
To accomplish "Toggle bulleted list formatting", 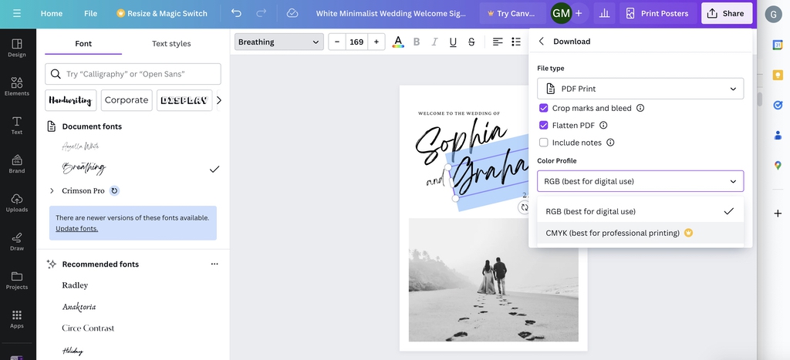I will tap(516, 42).
